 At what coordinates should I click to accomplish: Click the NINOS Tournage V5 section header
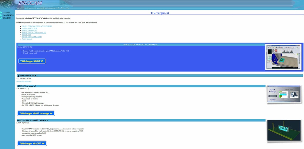pos(141,86)
